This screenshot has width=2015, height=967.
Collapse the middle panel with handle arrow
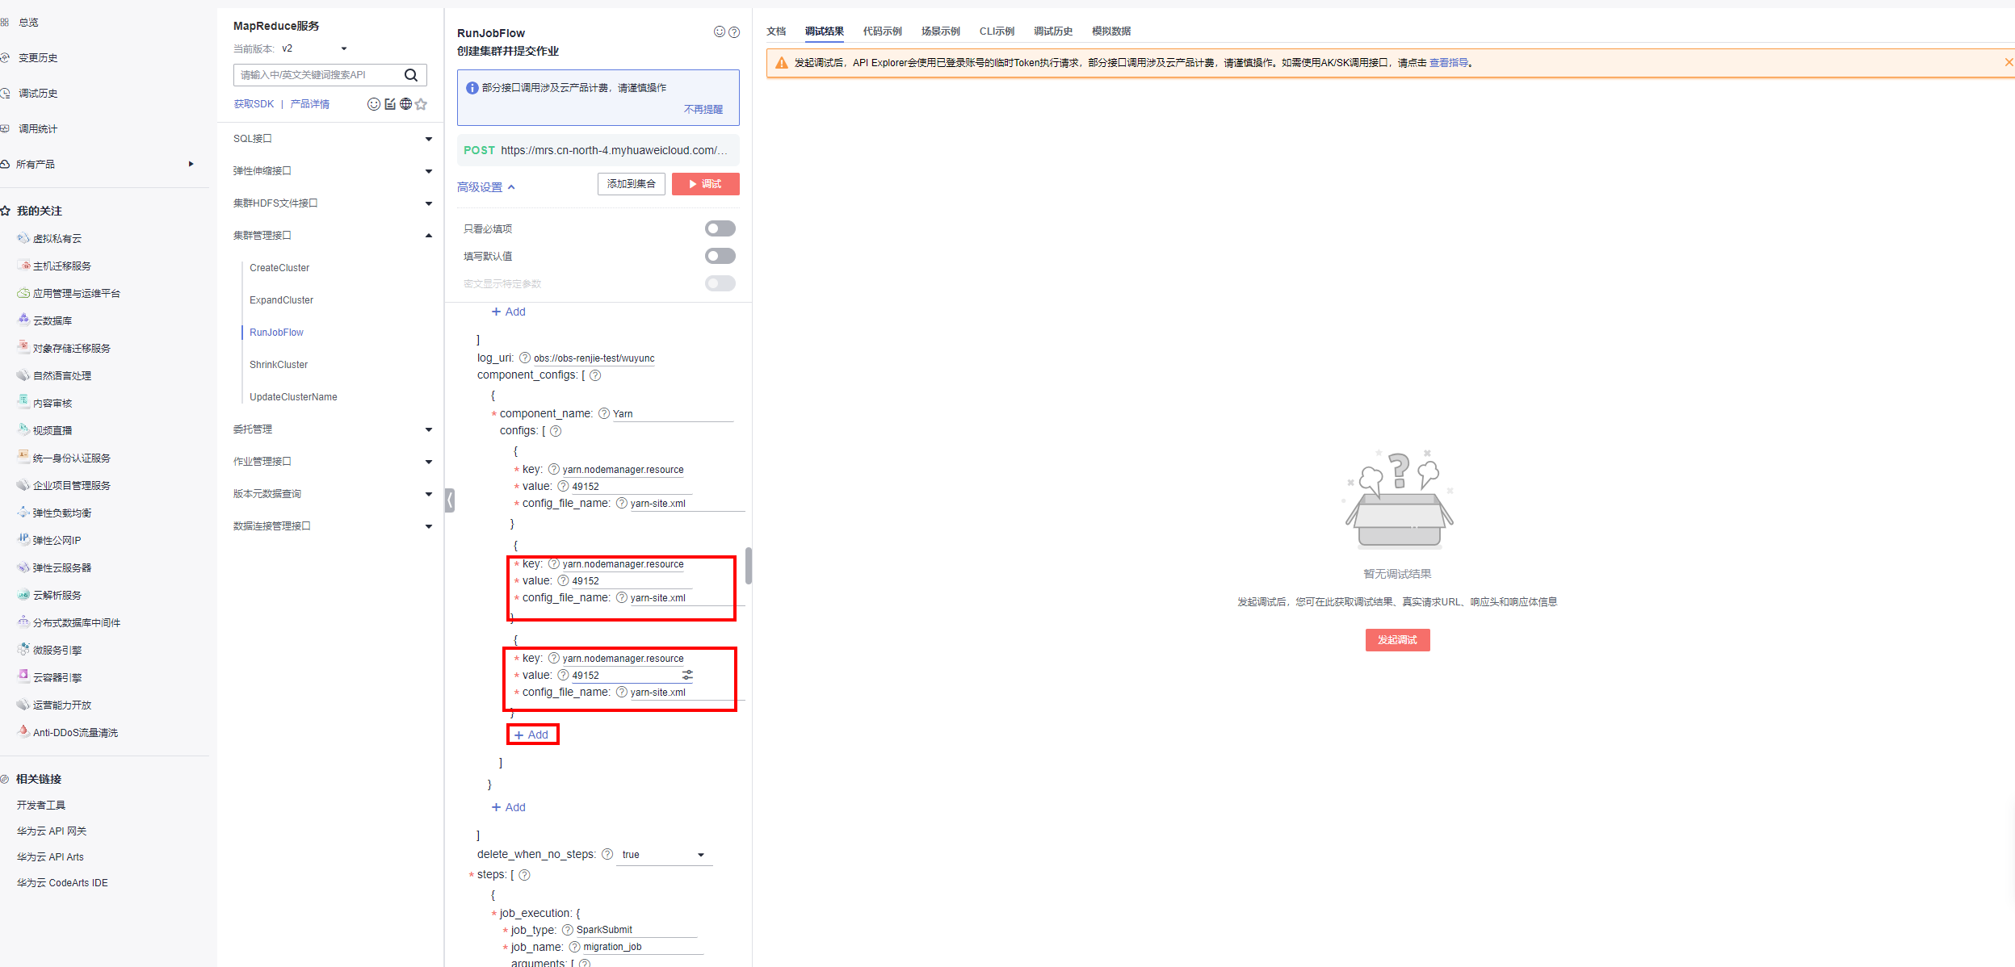click(450, 500)
